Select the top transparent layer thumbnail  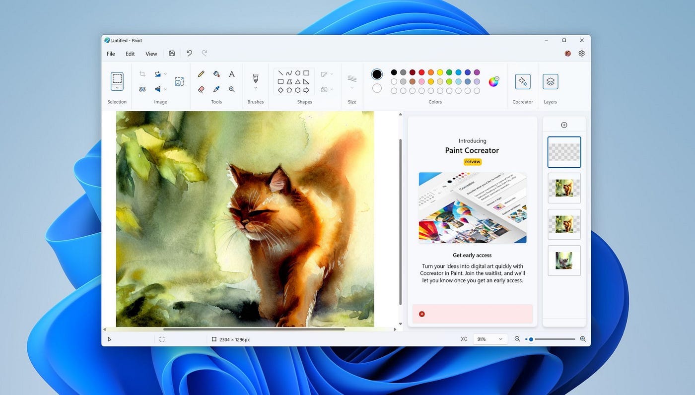(564, 152)
